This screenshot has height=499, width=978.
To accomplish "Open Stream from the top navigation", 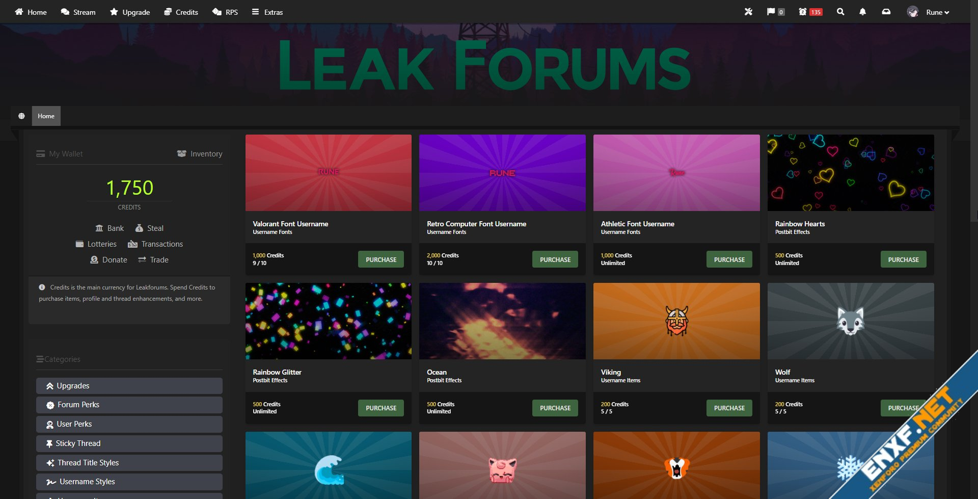I will pyautogui.click(x=78, y=12).
